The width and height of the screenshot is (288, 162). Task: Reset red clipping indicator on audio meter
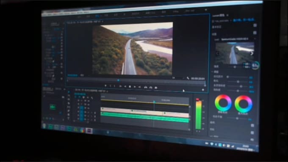pos(197,99)
